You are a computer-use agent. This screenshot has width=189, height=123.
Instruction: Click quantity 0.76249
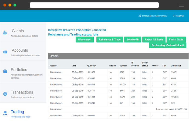[x=91, y=103]
